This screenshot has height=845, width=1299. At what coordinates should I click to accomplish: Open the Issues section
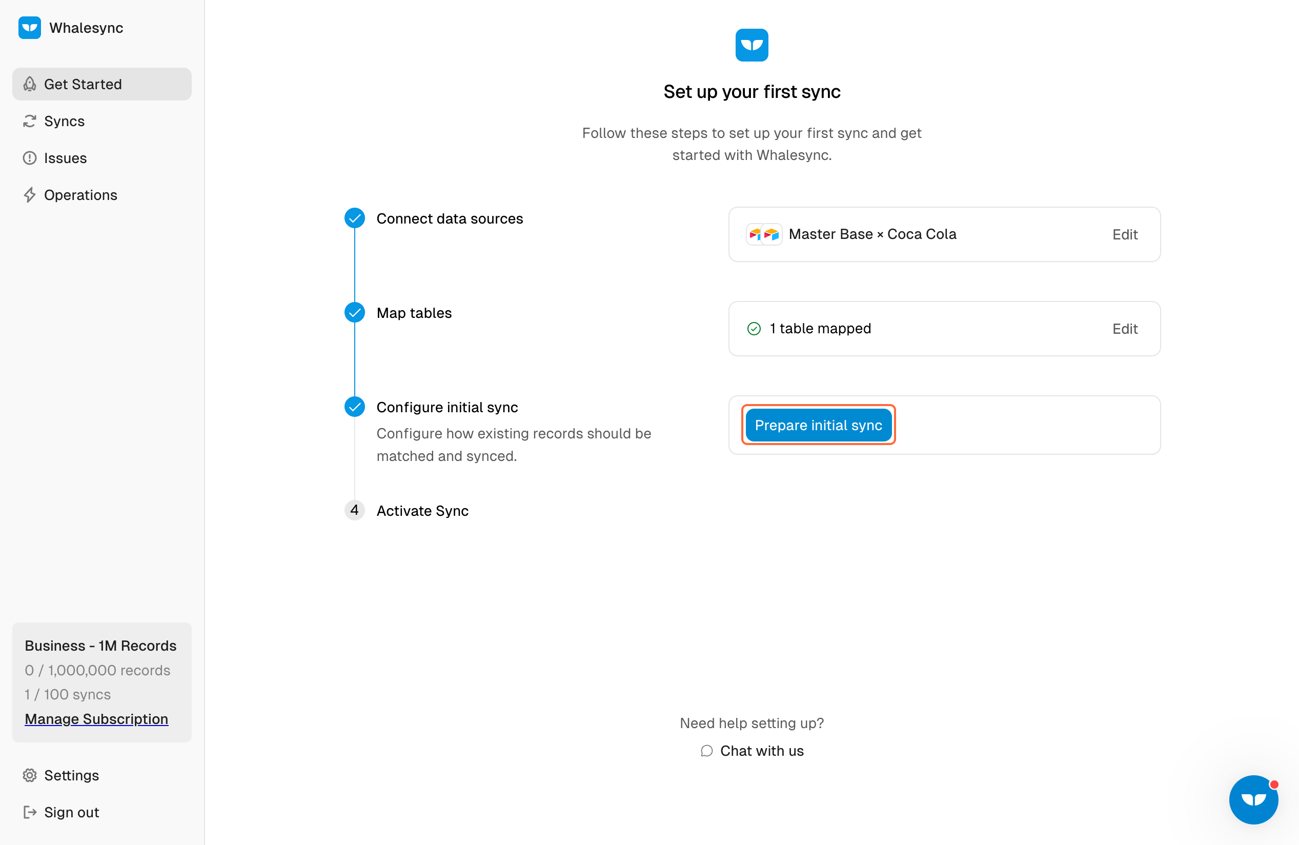click(x=102, y=158)
